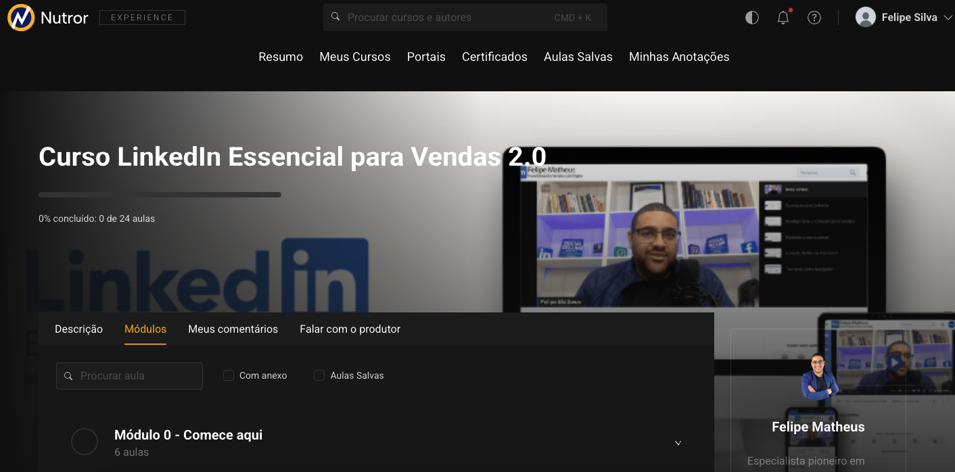
Task: Open Aulas Salvas in the top navigation
Action: 578,57
